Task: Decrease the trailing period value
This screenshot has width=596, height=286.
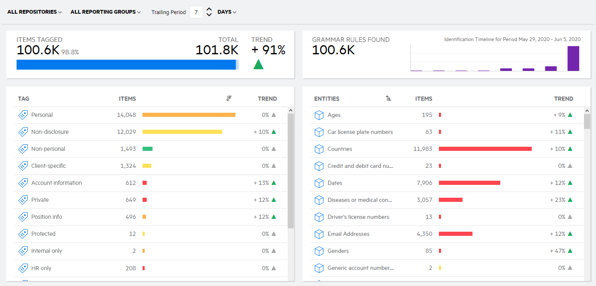Action: pos(209,15)
